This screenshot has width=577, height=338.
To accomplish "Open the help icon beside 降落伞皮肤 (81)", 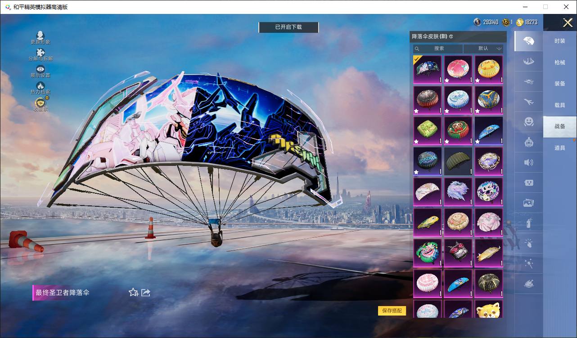I will [451, 36].
